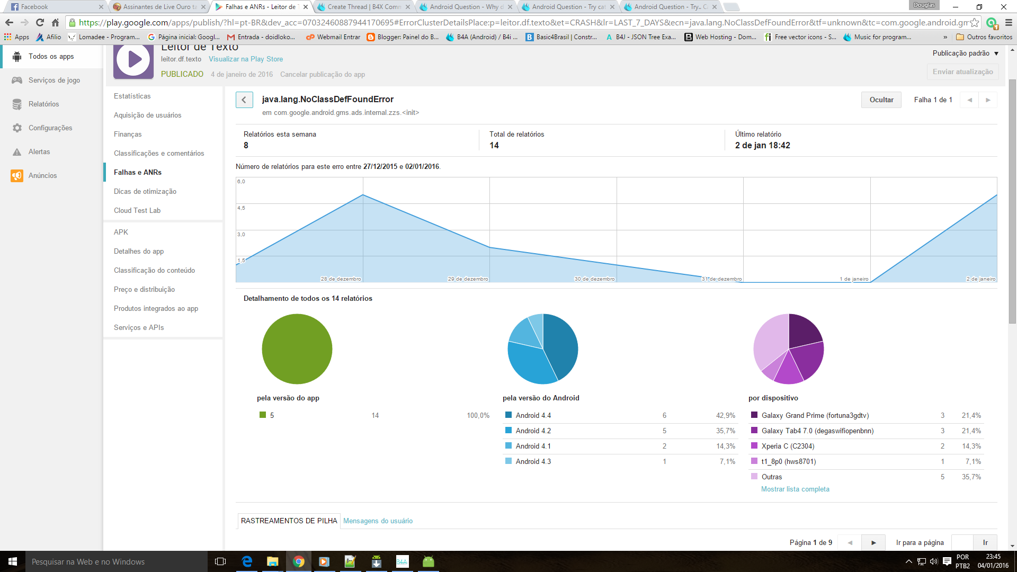The image size is (1017, 572).
Task: Open Classificações e comentários
Action: (x=159, y=153)
